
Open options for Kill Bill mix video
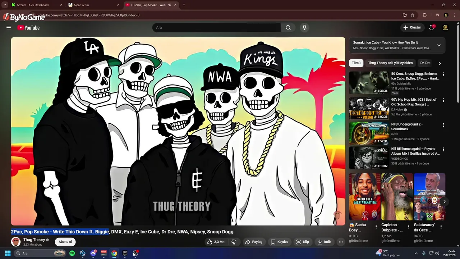[x=443, y=149]
